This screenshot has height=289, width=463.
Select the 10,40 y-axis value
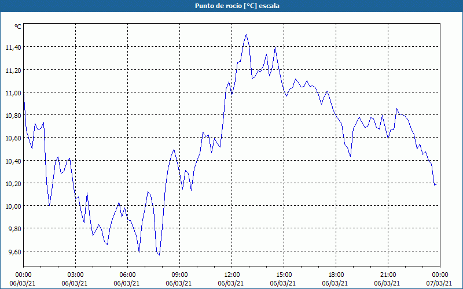[13, 161]
